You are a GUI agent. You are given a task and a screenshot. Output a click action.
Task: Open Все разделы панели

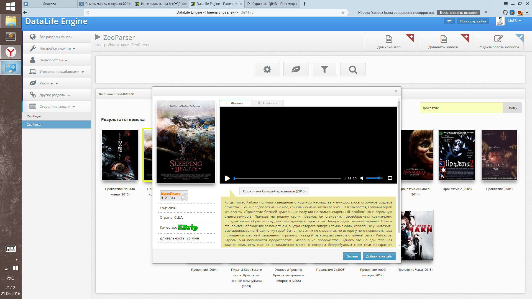coord(57,37)
